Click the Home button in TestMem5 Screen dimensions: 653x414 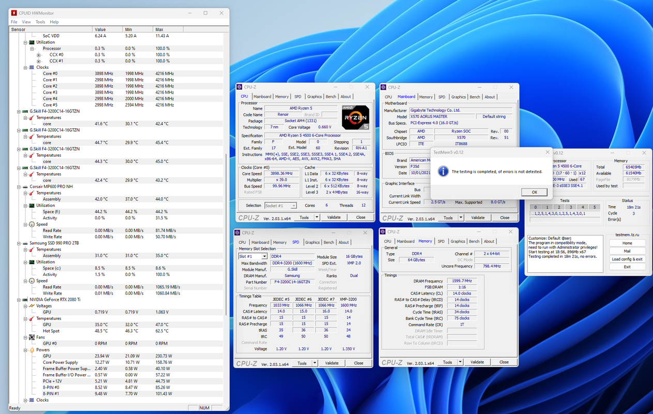[627, 243]
